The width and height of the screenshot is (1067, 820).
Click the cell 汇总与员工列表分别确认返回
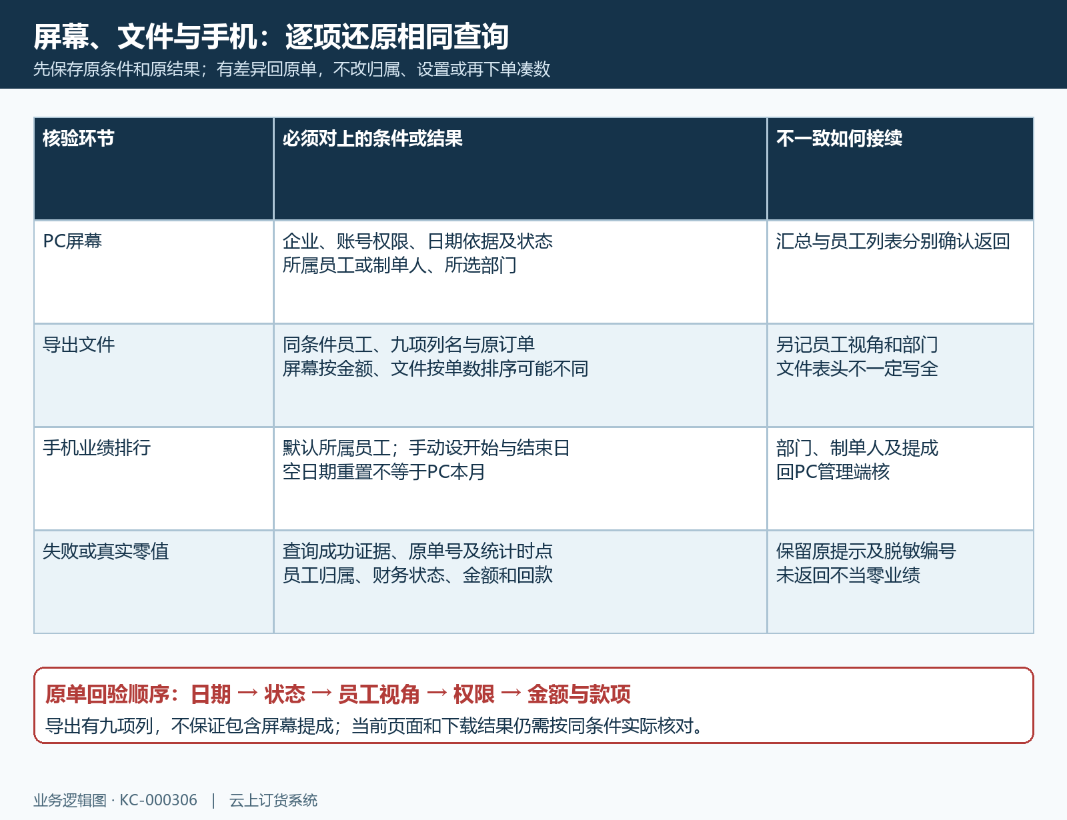tap(893, 241)
